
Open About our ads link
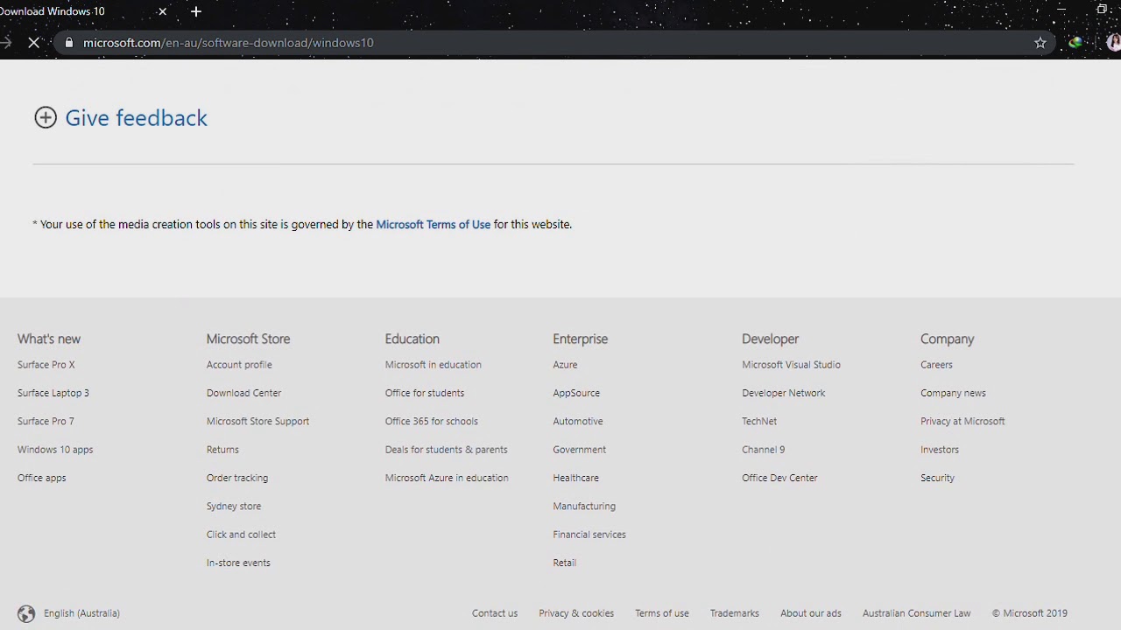coord(811,613)
